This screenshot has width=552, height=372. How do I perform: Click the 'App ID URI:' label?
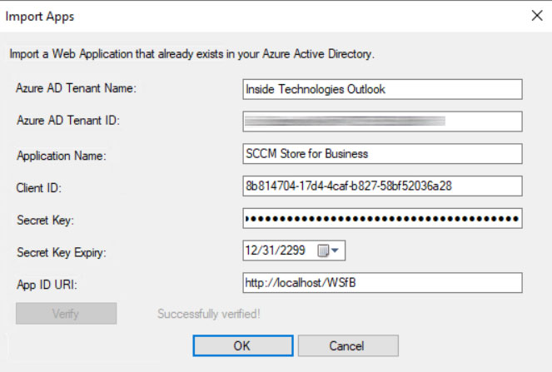click(47, 285)
